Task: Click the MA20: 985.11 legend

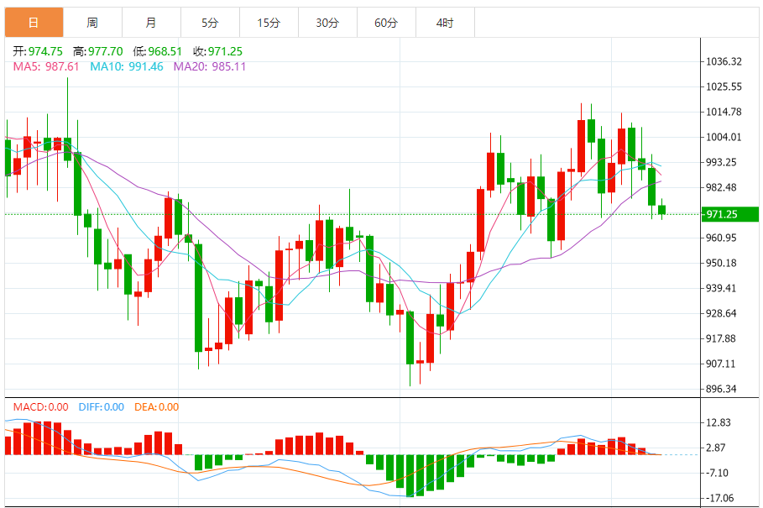Action: (210, 66)
